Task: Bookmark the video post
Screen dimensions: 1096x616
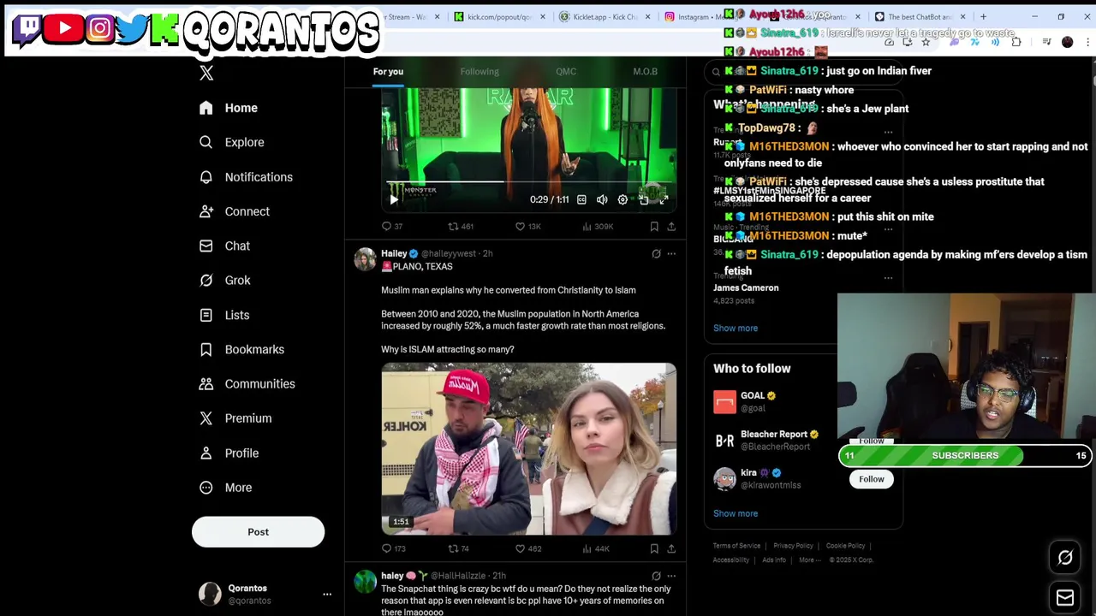Action: click(x=654, y=227)
